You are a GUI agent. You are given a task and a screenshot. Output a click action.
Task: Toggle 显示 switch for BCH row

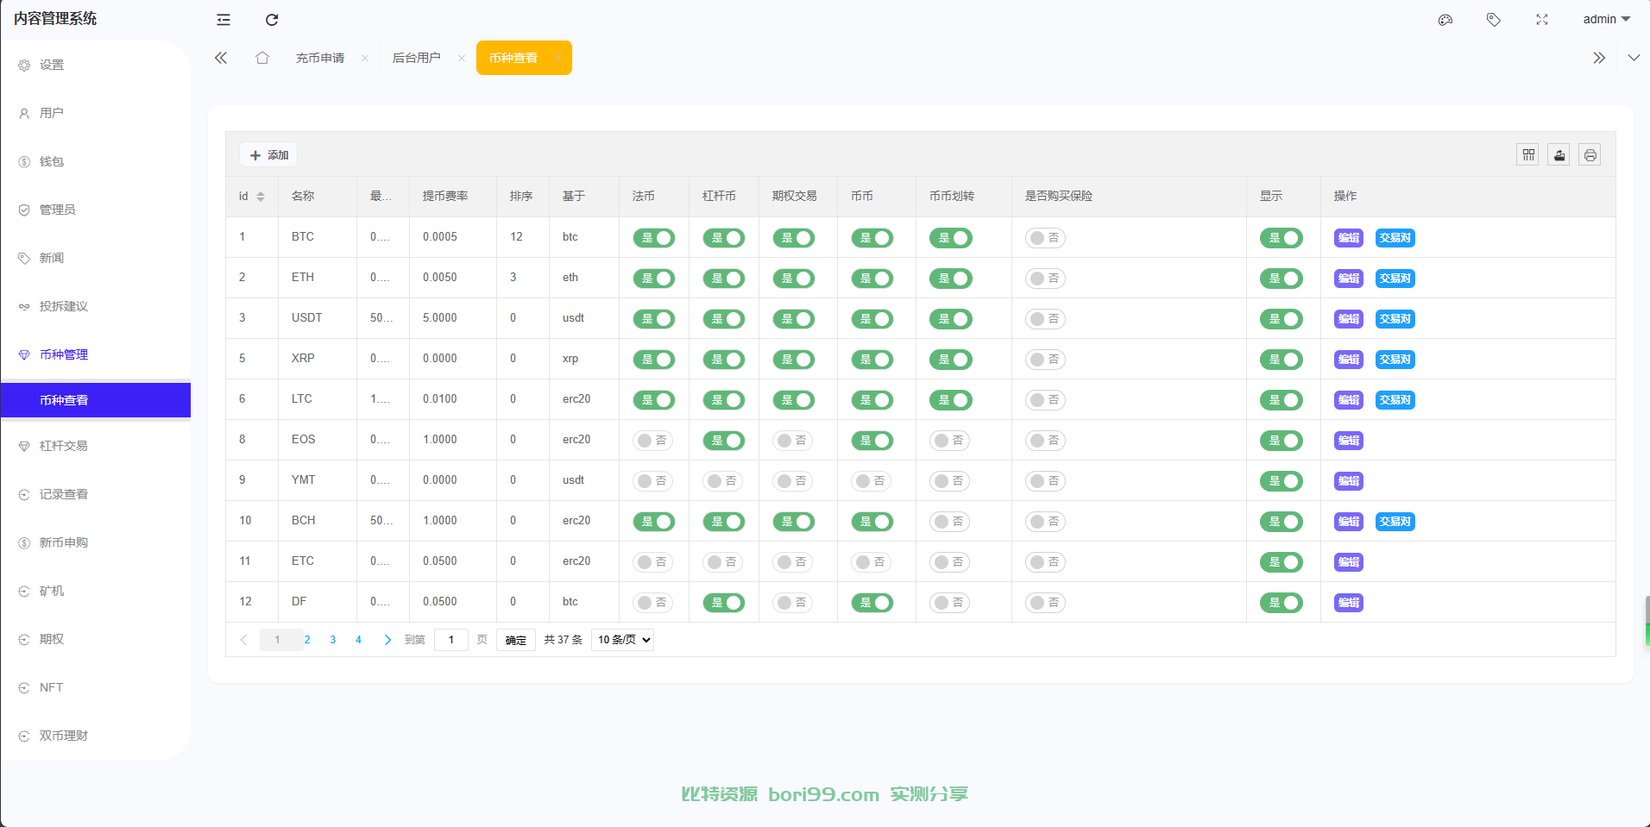1282,522
